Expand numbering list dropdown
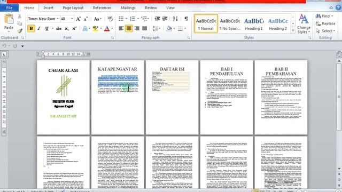The width and height of the screenshot is (342, 192). (138, 19)
